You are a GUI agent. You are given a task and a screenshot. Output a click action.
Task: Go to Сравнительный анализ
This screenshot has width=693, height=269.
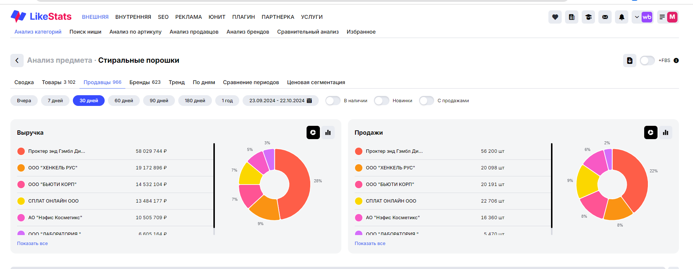[308, 32]
